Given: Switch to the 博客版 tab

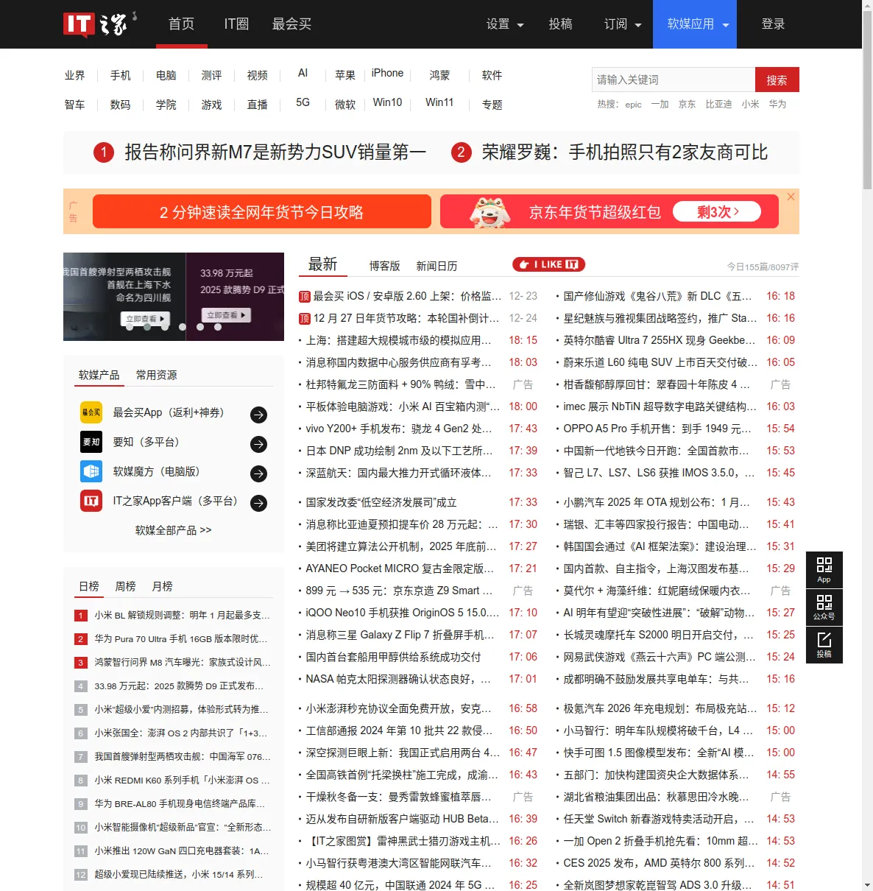Looking at the screenshot, I should (x=384, y=266).
